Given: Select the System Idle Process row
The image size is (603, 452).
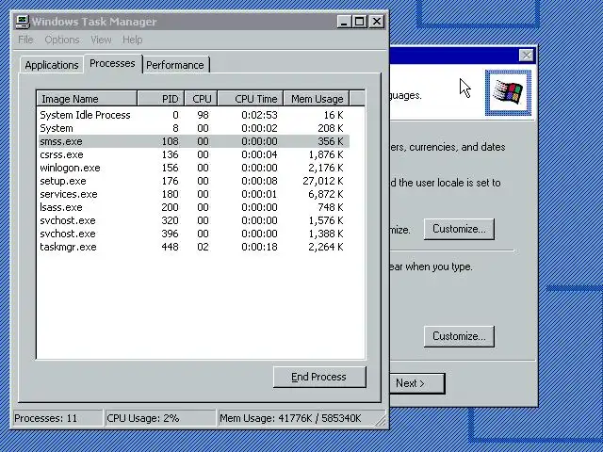Looking at the screenshot, I should (193, 115).
